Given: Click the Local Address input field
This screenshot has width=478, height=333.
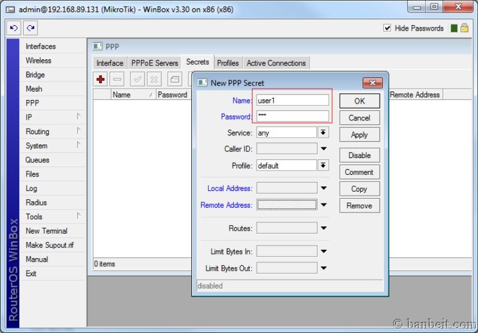Looking at the screenshot, I should pyautogui.click(x=287, y=188).
